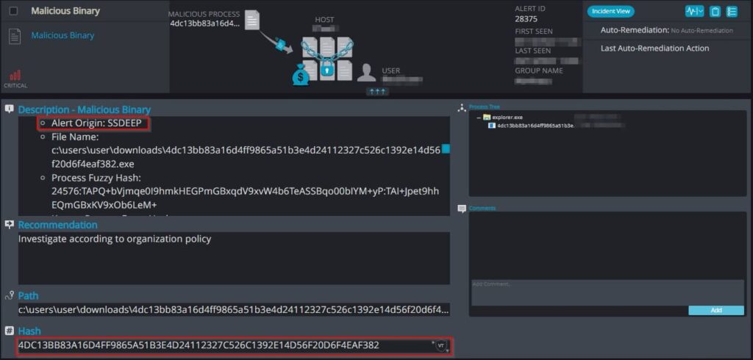Click the hash value field

pos(235,345)
